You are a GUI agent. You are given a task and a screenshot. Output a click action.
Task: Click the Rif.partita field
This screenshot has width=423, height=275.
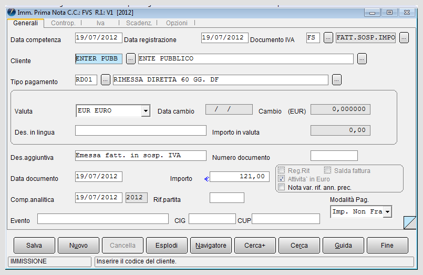tap(227, 198)
